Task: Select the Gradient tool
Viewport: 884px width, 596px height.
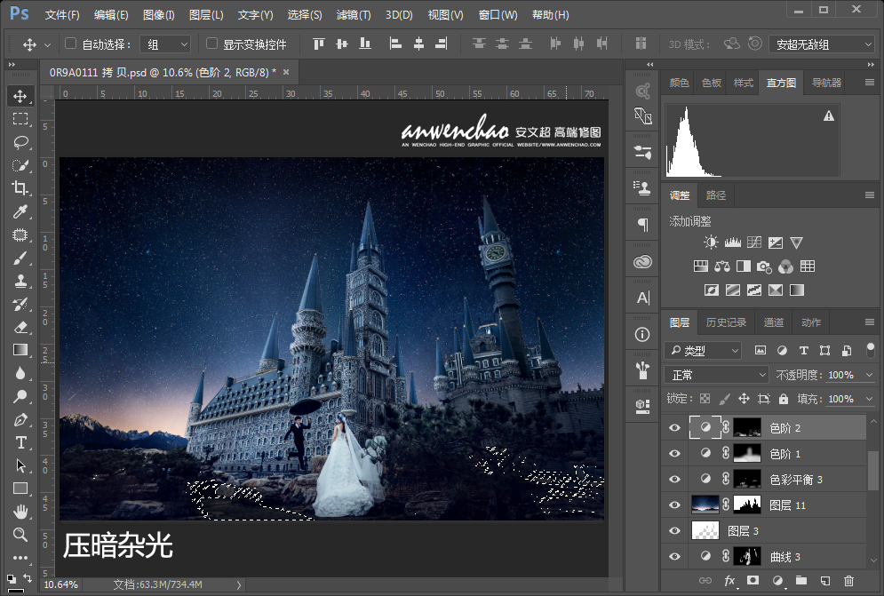Action: tap(20, 350)
